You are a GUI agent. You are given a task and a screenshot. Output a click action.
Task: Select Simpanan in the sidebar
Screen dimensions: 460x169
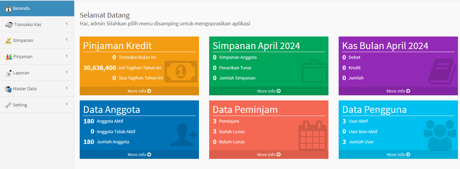pos(37,41)
